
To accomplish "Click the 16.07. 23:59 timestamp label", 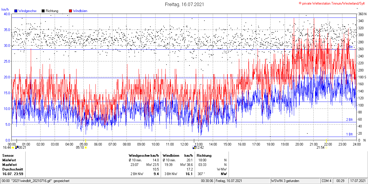I will (x=13, y=174).
